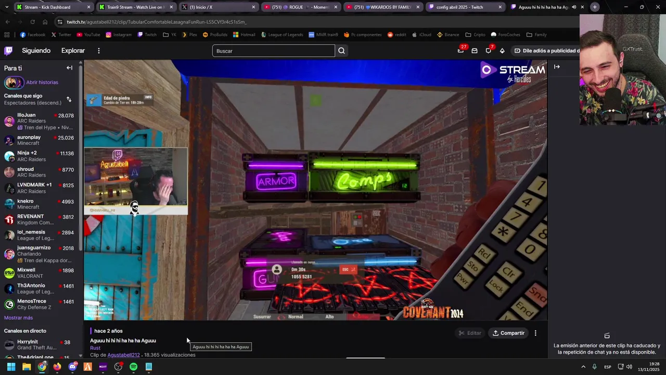Expand list with Mostrar más
Image resolution: width=666 pixels, height=375 pixels.
pyautogui.click(x=18, y=318)
